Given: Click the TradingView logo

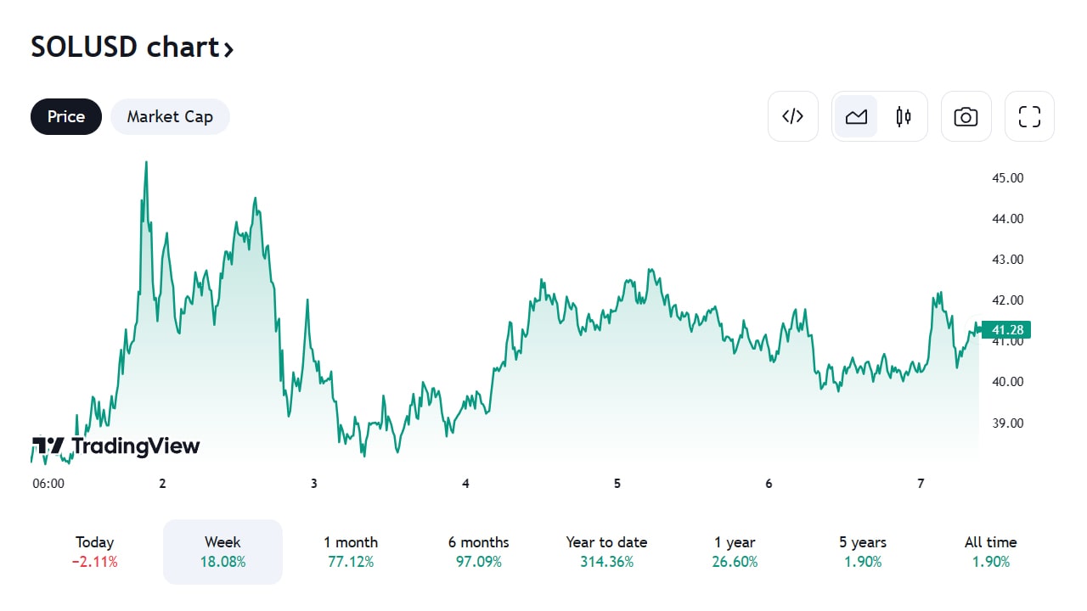Looking at the screenshot, I should pyautogui.click(x=115, y=446).
